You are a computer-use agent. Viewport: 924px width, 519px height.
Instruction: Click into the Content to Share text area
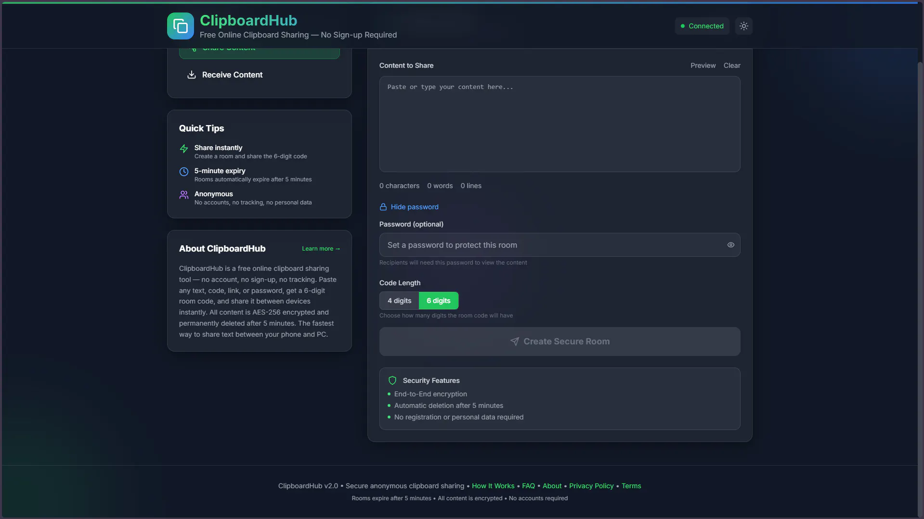point(560,124)
